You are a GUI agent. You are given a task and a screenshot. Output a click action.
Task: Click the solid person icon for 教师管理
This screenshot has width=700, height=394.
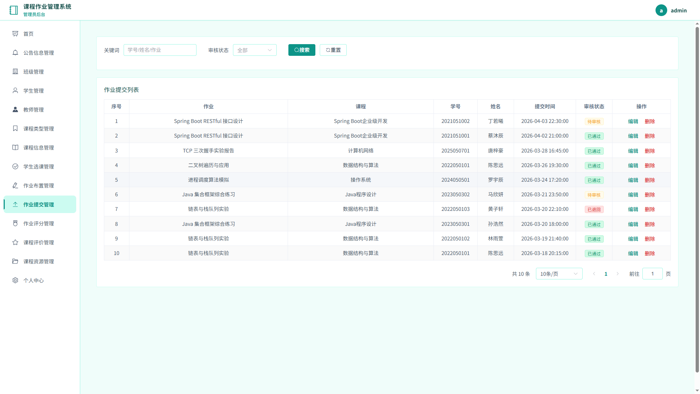point(15,109)
